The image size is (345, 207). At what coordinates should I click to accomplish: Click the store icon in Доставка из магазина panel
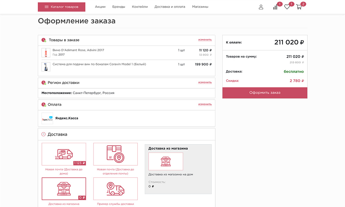(166, 161)
